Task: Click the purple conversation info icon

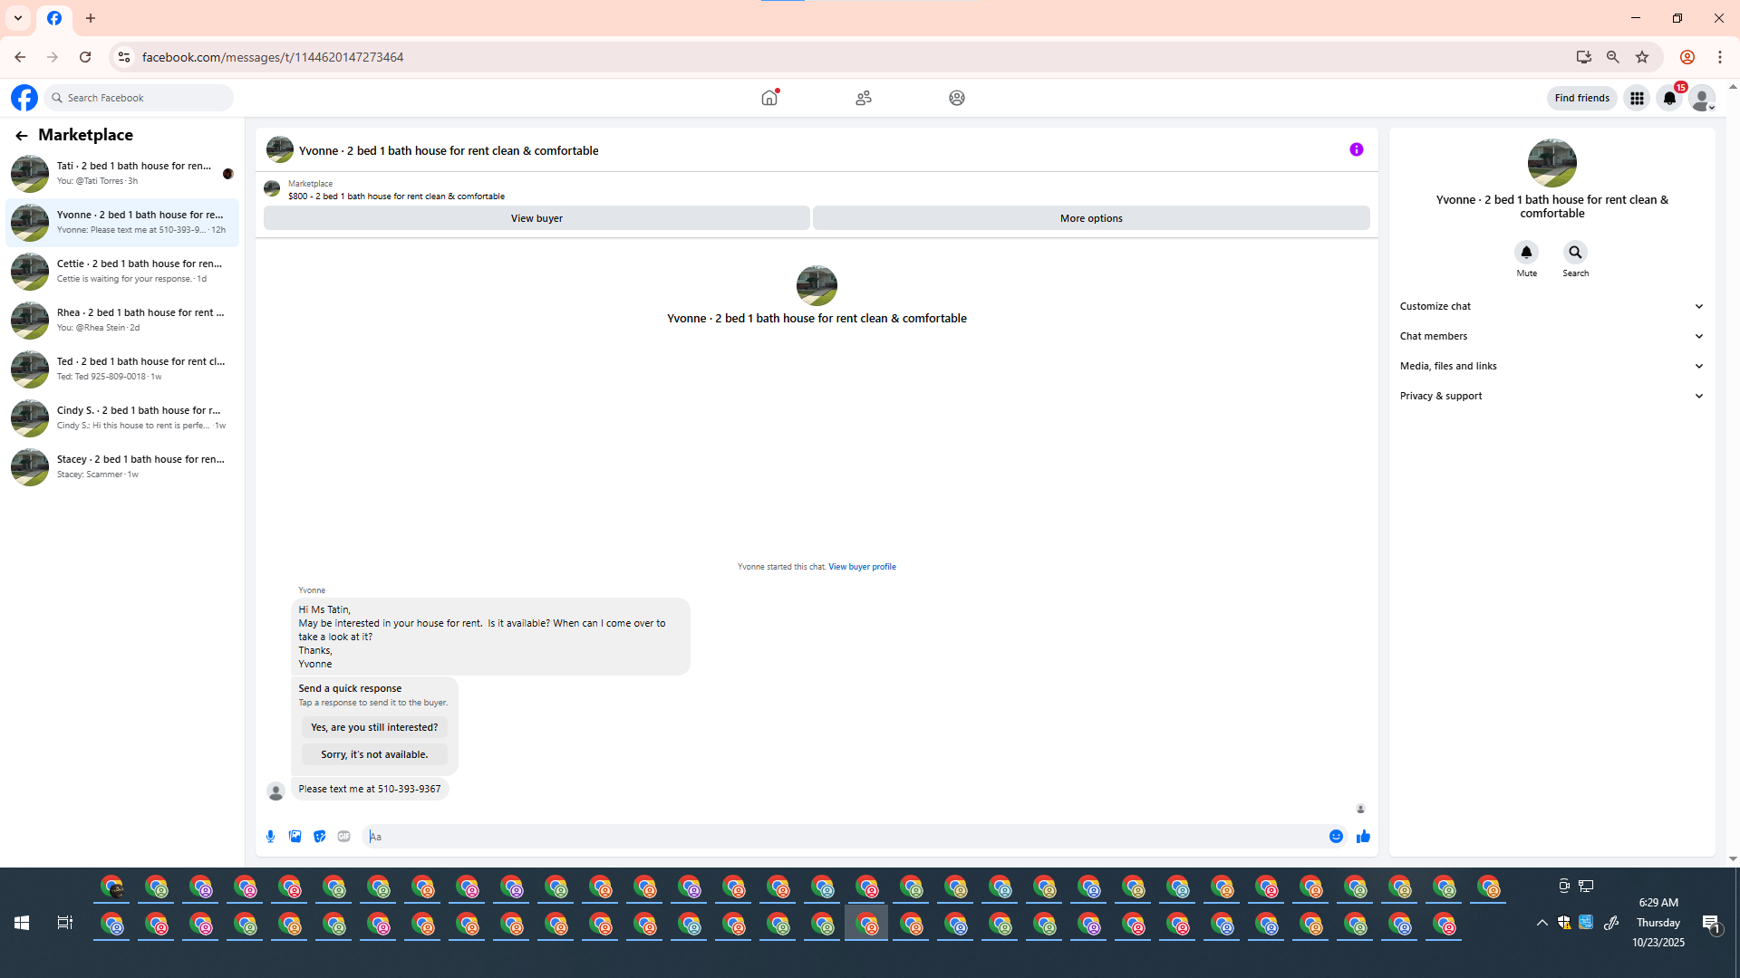Action: [x=1356, y=149]
